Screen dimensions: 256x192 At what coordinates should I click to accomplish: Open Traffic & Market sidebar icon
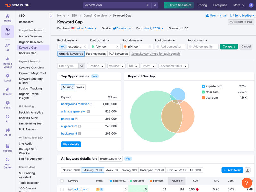click(7, 62)
